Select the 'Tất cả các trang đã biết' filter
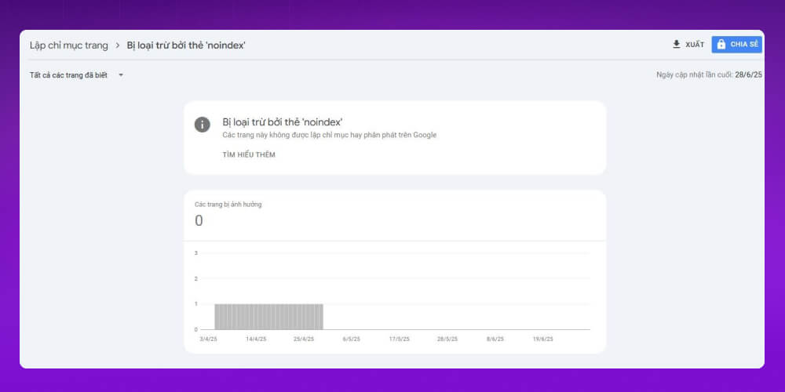Screen dimensions: 785x392 [68, 75]
